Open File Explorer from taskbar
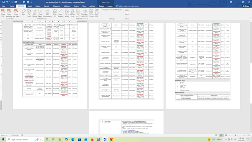This screenshot has height=142, width=252. pyautogui.click(x=60, y=139)
